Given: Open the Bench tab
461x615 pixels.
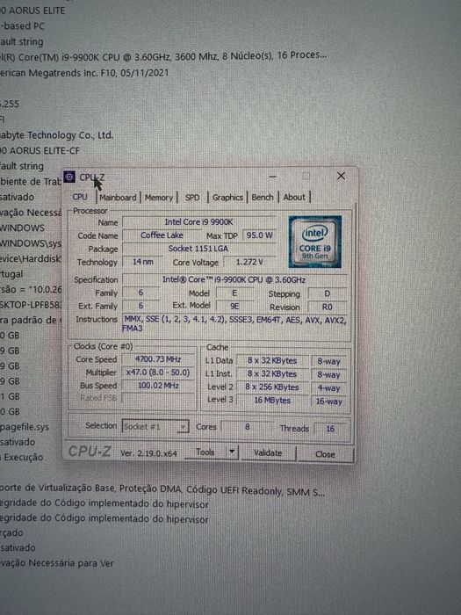Looking at the screenshot, I should [263, 198].
